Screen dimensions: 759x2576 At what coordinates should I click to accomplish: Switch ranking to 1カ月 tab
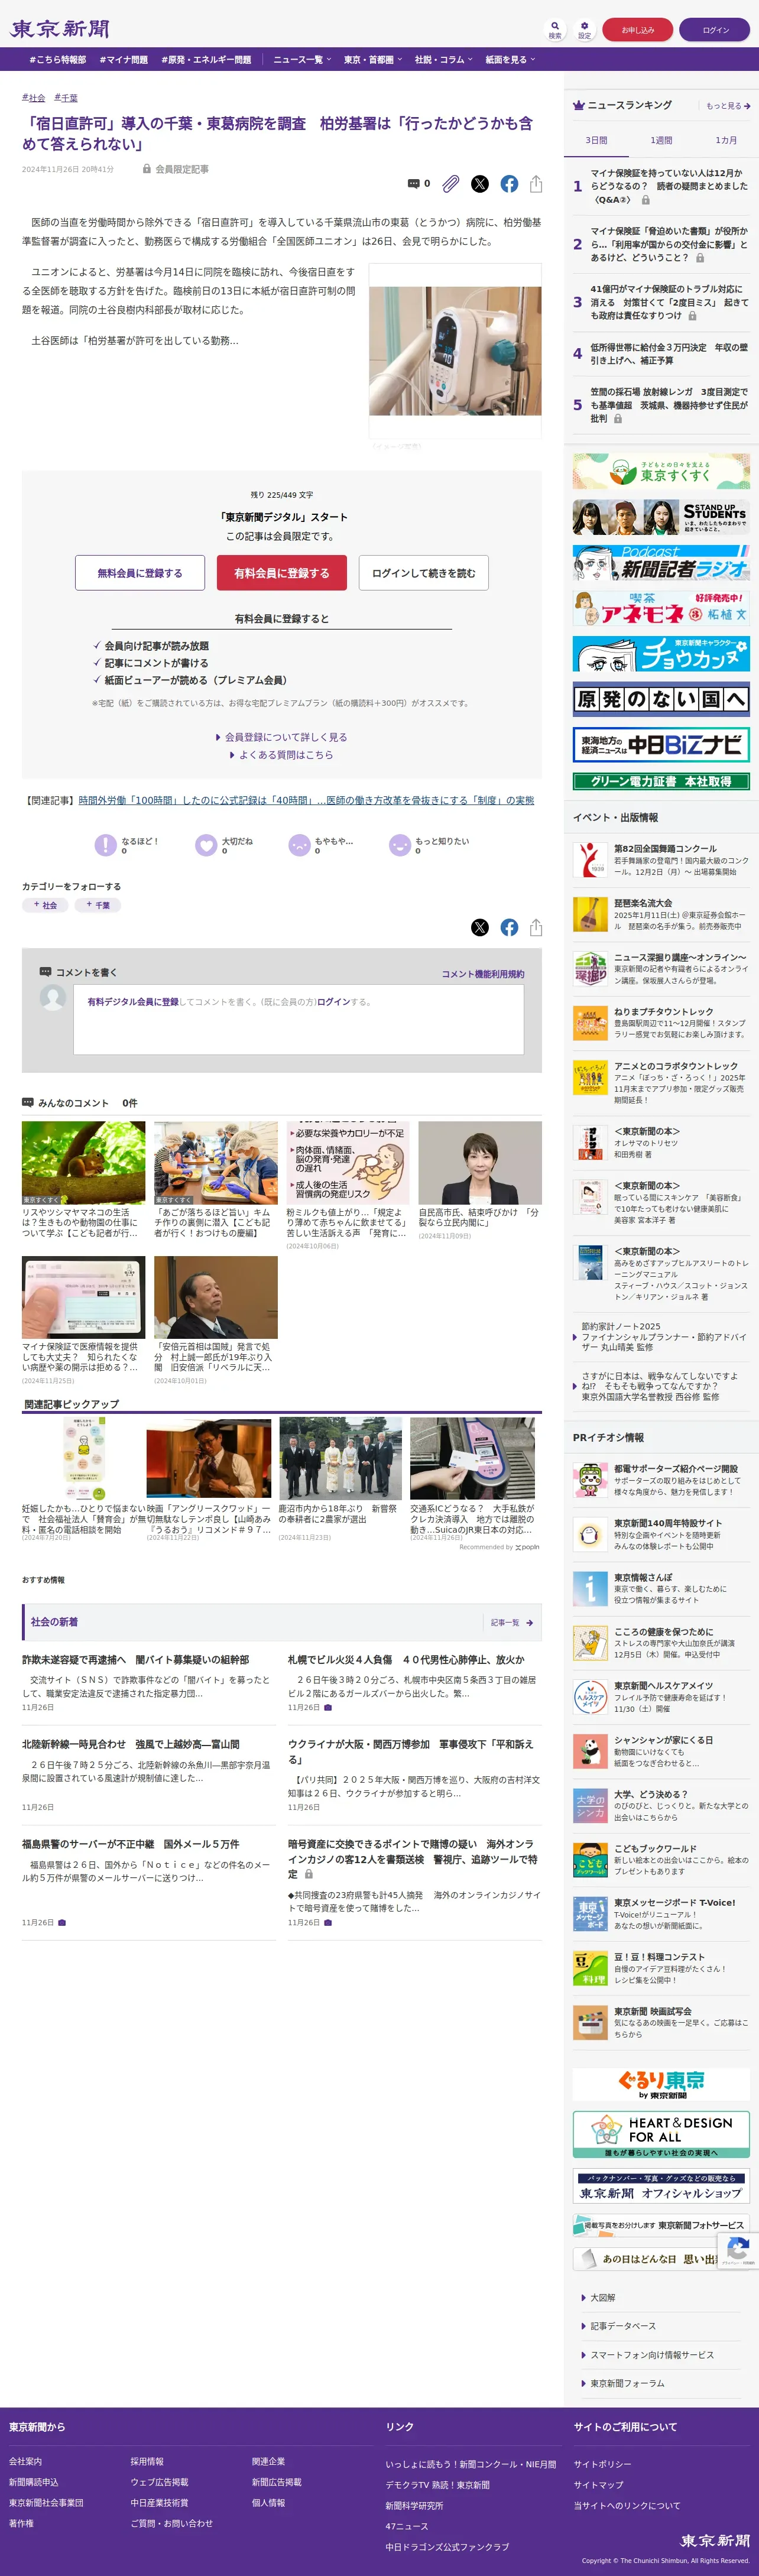(726, 140)
